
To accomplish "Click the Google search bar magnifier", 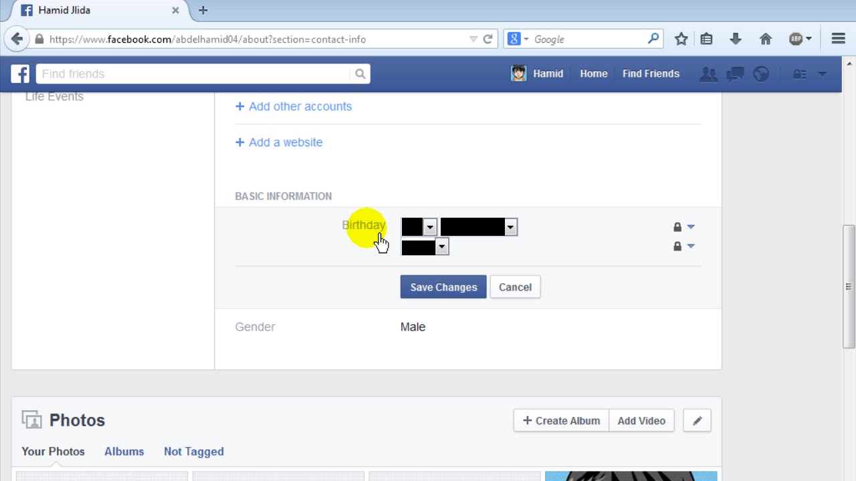I will point(653,39).
